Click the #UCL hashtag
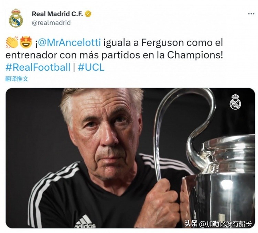The image size is (258, 233). pos(91,67)
